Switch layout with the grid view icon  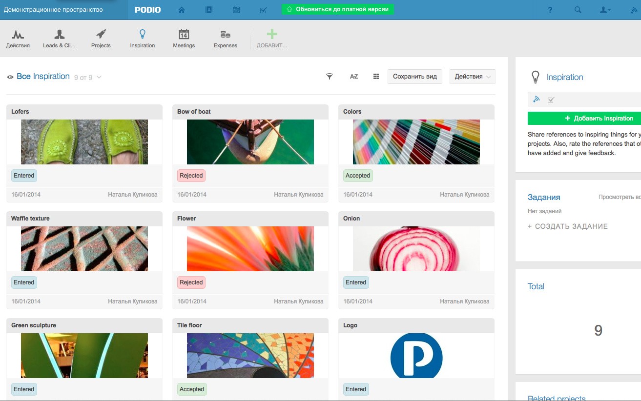click(376, 77)
